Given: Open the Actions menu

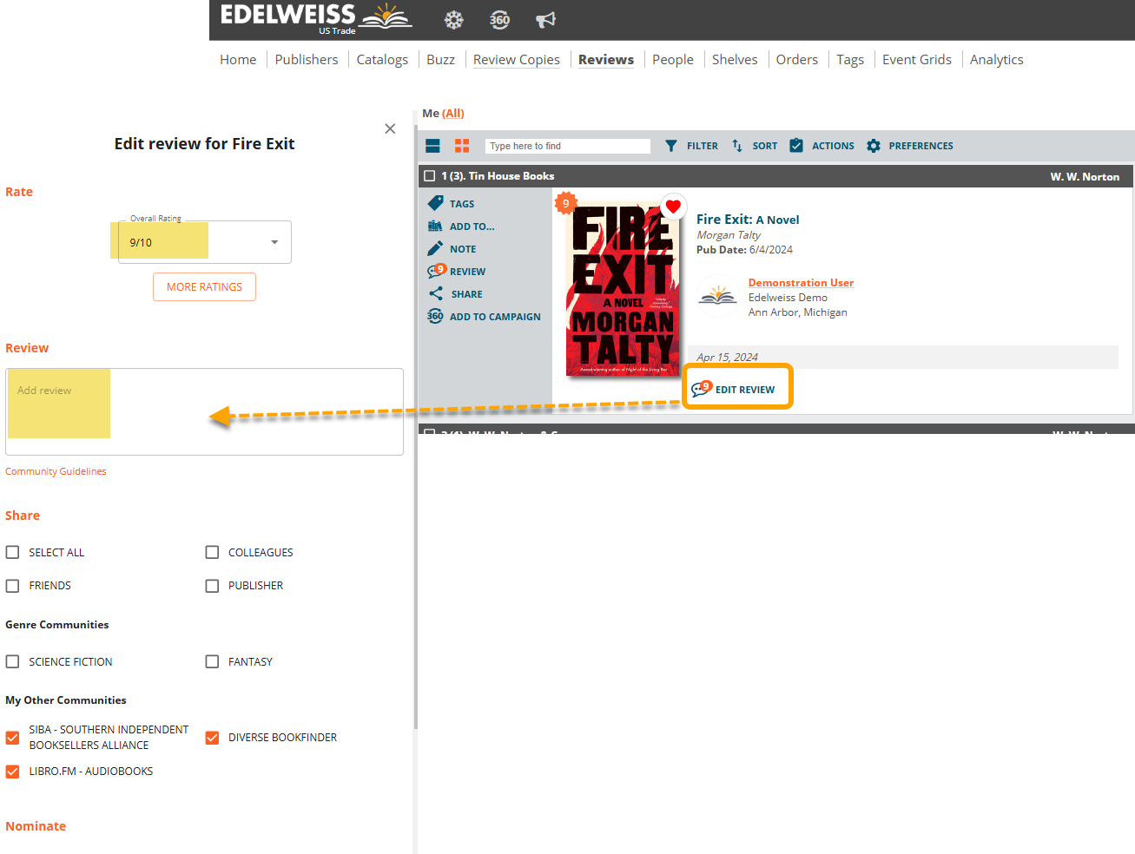Looking at the screenshot, I should click(x=833, y=146).
